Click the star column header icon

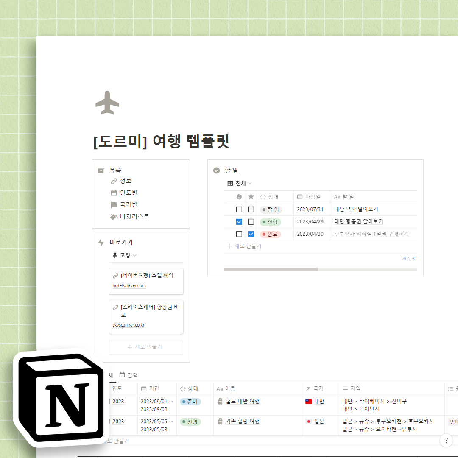click(x=251, y=197)
